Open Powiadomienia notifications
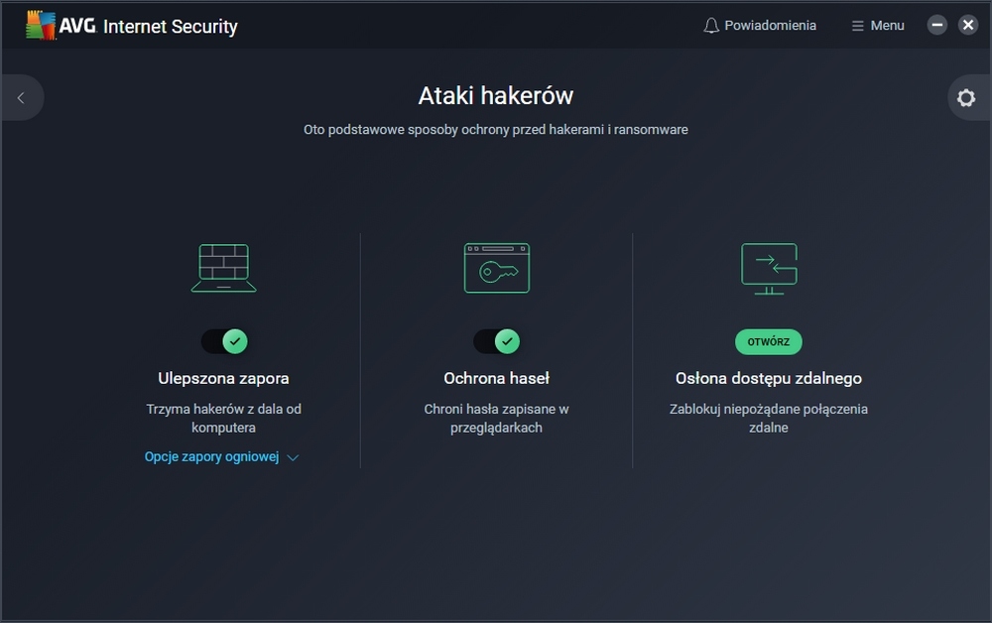 [770, 26]
